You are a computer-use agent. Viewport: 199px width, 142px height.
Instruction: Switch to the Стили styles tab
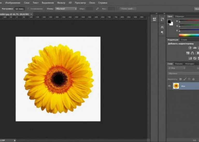click(184, 40)
